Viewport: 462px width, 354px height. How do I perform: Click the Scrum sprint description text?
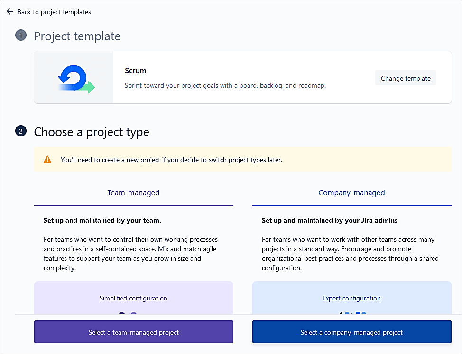[225, 86]
